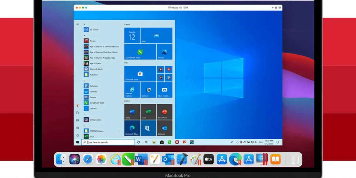Open the Maps small tile
Viewport: 356px width, 178px height.
tap(169, 69)
